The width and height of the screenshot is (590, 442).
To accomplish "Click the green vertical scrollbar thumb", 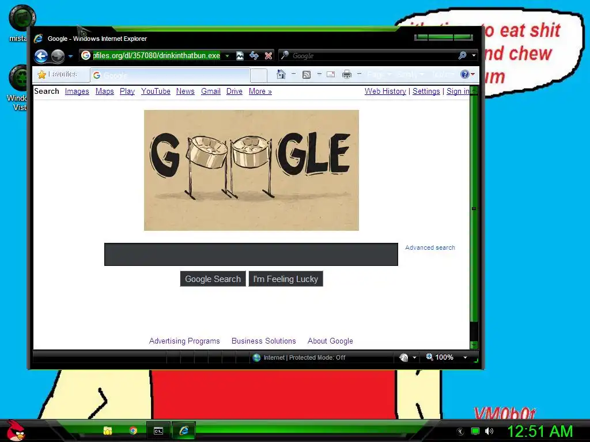I will (x=474, y=208).
